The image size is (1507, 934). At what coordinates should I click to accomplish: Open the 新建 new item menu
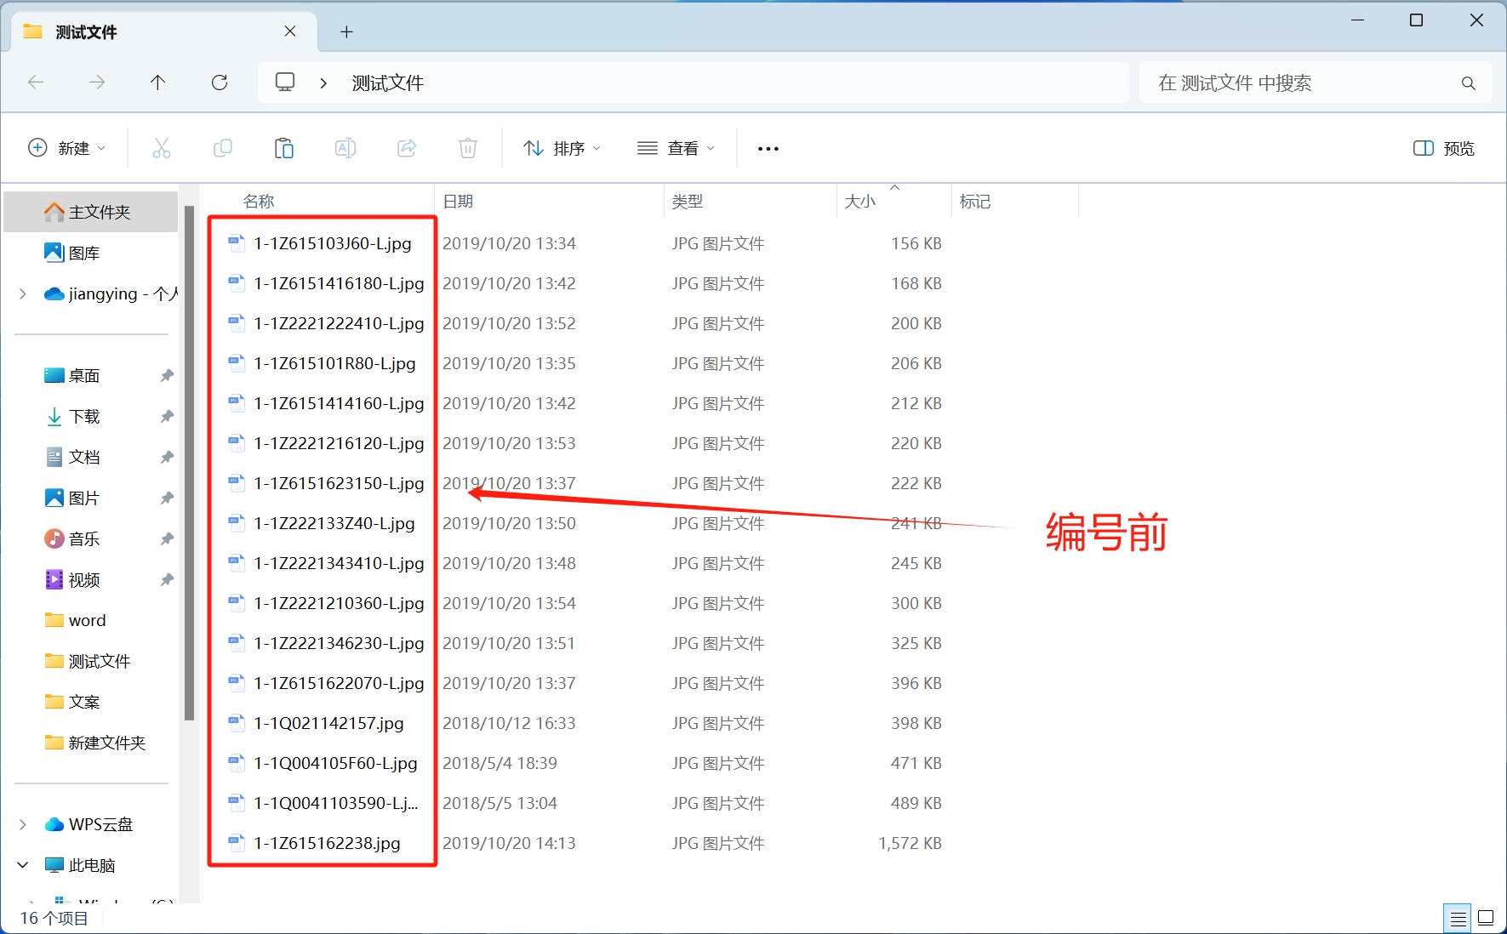pos(68,147)
